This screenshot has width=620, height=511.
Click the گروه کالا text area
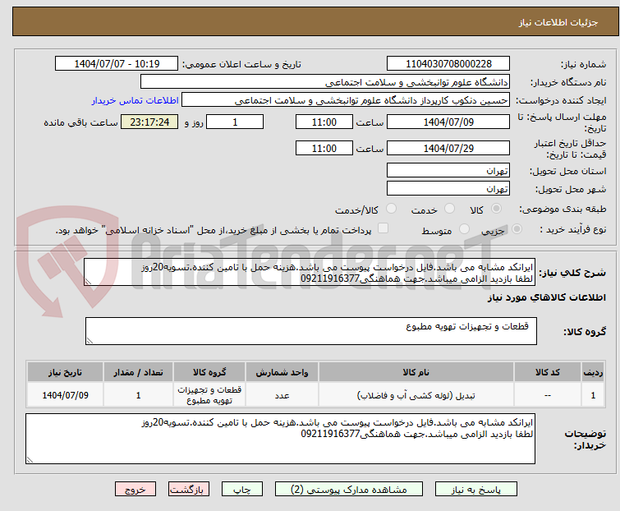point(310,331)
